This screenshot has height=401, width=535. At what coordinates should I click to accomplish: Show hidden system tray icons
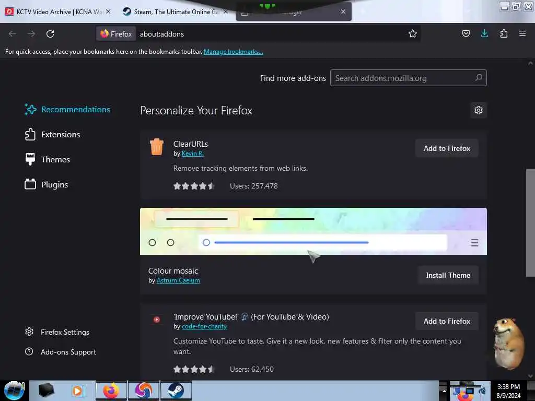pos(444,391)
